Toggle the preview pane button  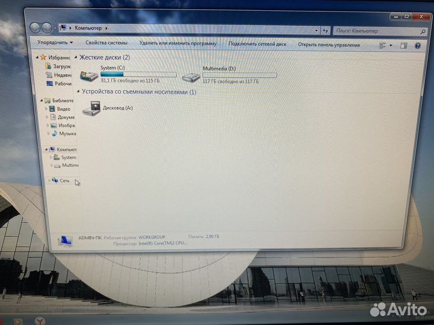(403, 46)
